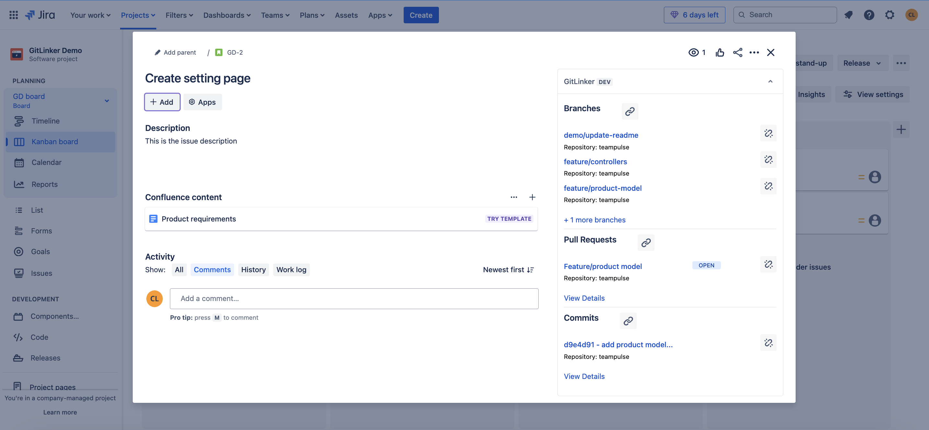Select the Kanban board sidebar icon
The height and width of the screenshot is (430, 929).
[19, 142]
